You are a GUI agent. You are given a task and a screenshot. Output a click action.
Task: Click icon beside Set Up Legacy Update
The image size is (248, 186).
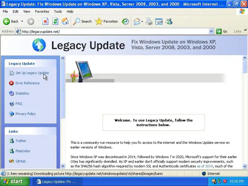pos(11,73)
